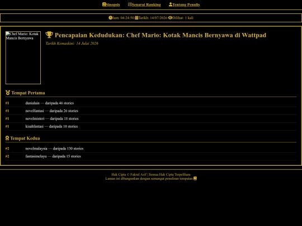Click the Tarikh Kemaskini: 14 Julai 2026 text
302x226 pixels.
point(72,43)
